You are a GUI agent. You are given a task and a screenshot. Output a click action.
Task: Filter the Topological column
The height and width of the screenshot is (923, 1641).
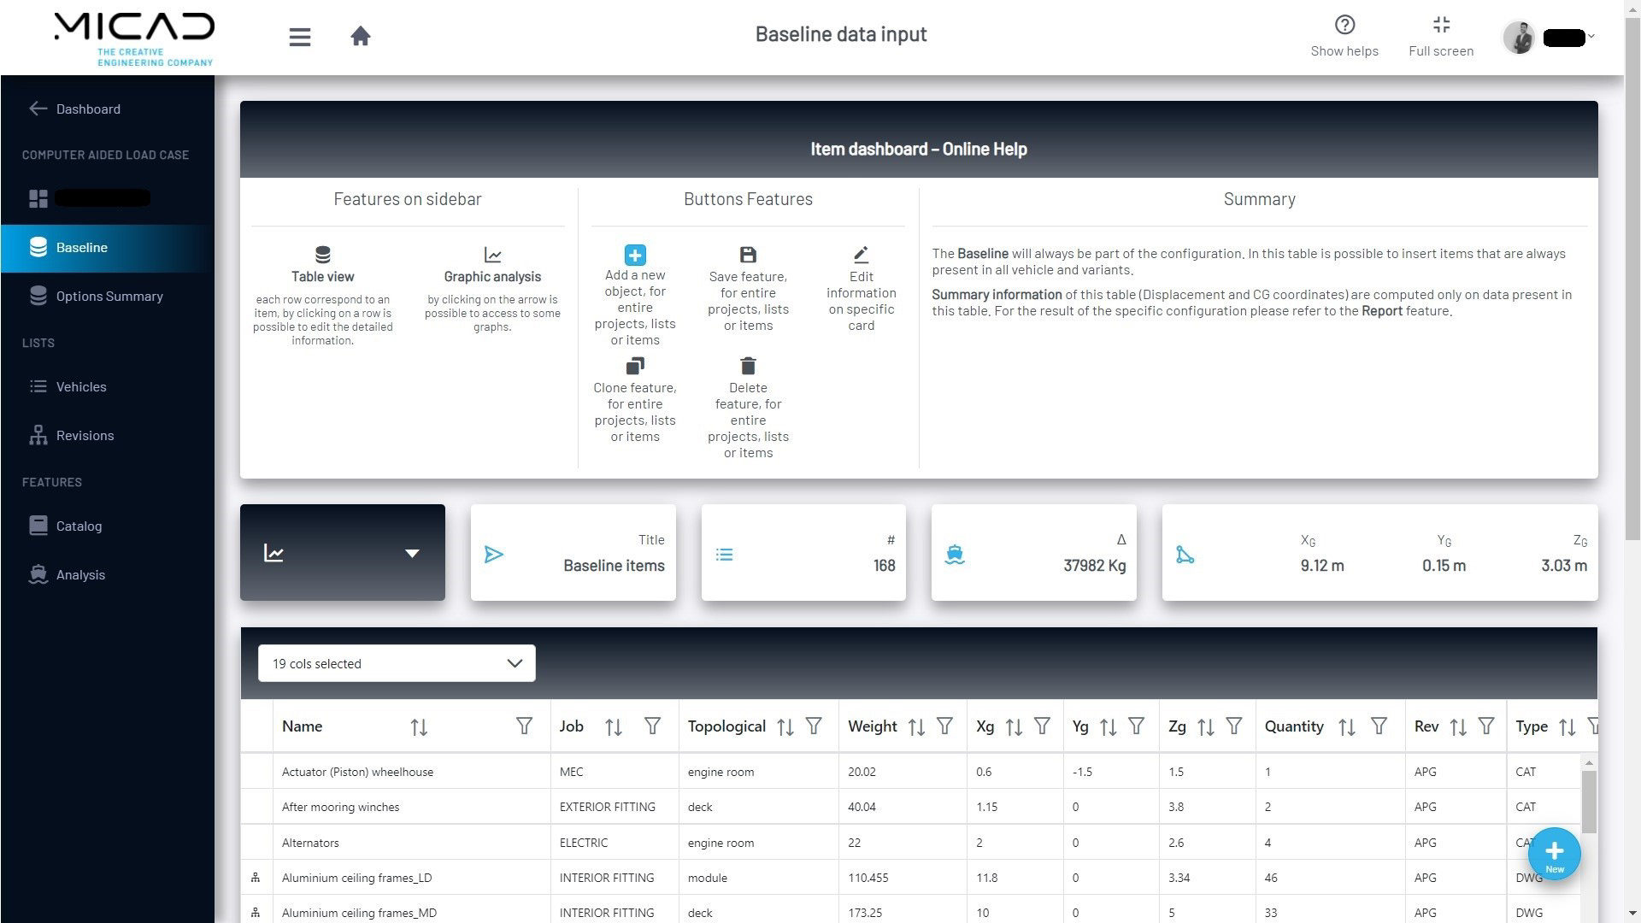[x=814, y=726]
